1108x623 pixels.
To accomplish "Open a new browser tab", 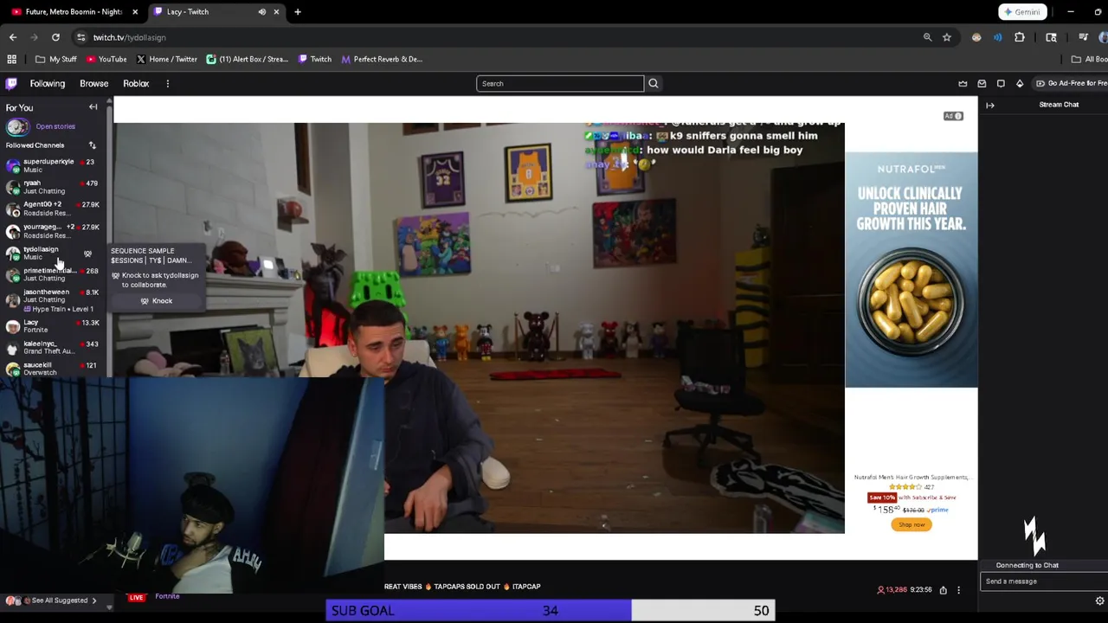I will [x=297, y=12].
